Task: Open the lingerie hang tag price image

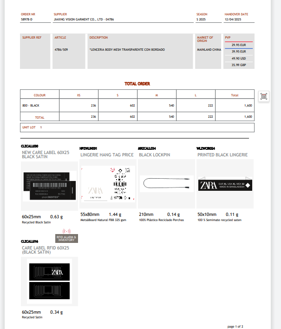Action: pyautogui.click(x=108, y=185)
